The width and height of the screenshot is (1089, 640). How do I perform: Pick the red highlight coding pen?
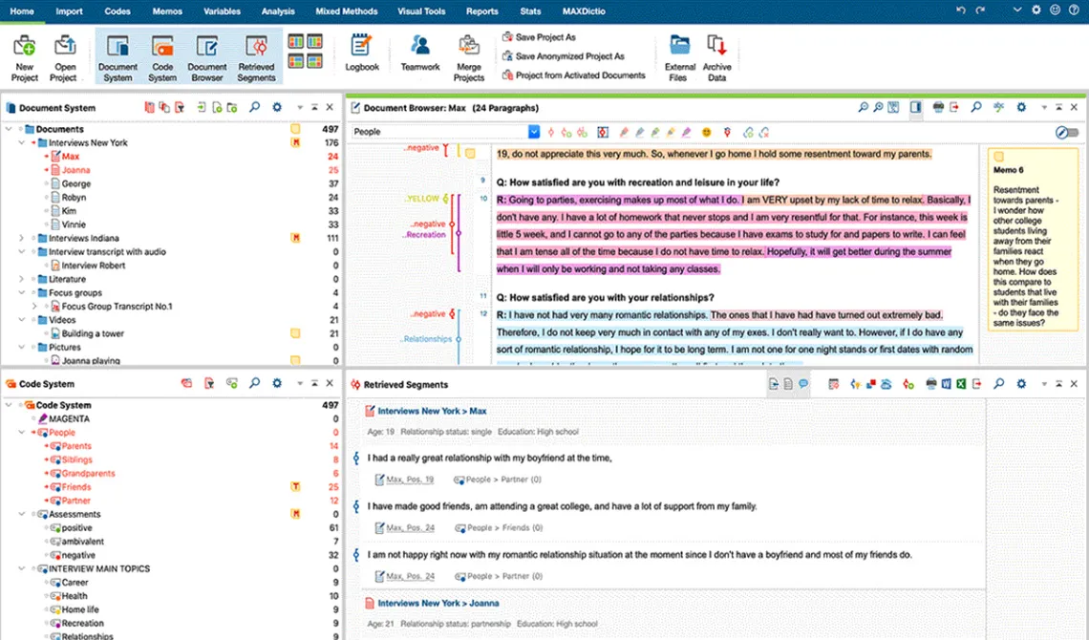coord(624,132)
